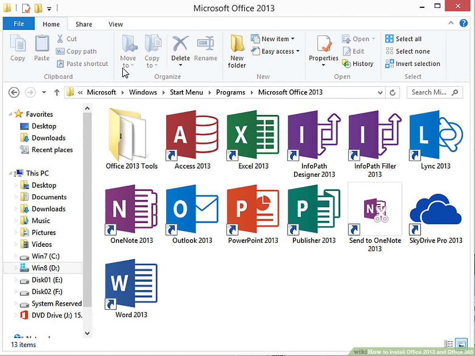Click the search box in Explorer
This screenshot has height=356, width=475.
[x=429, y=92]
